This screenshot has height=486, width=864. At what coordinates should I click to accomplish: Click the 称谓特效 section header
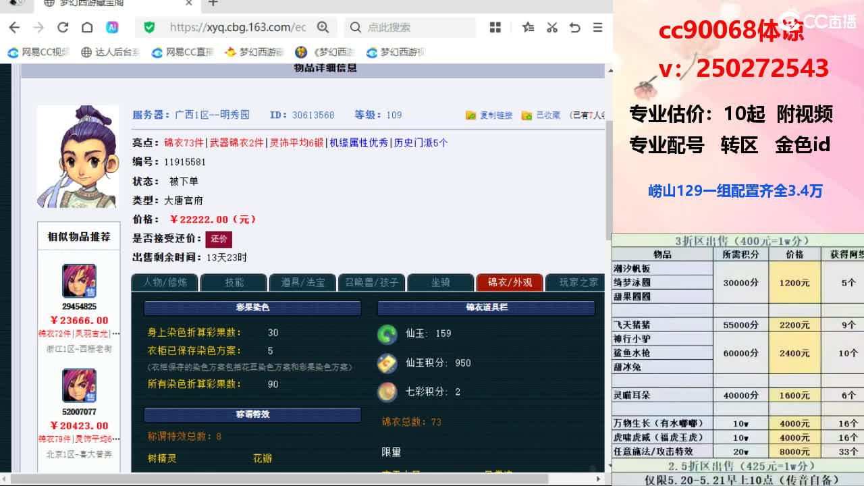(x=252, y=414)
